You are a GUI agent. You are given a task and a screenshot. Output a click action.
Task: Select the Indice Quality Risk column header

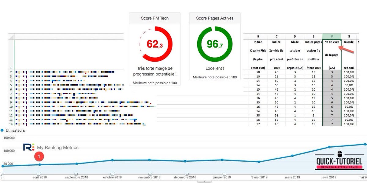pyautogui.click(x=258, y=53)
